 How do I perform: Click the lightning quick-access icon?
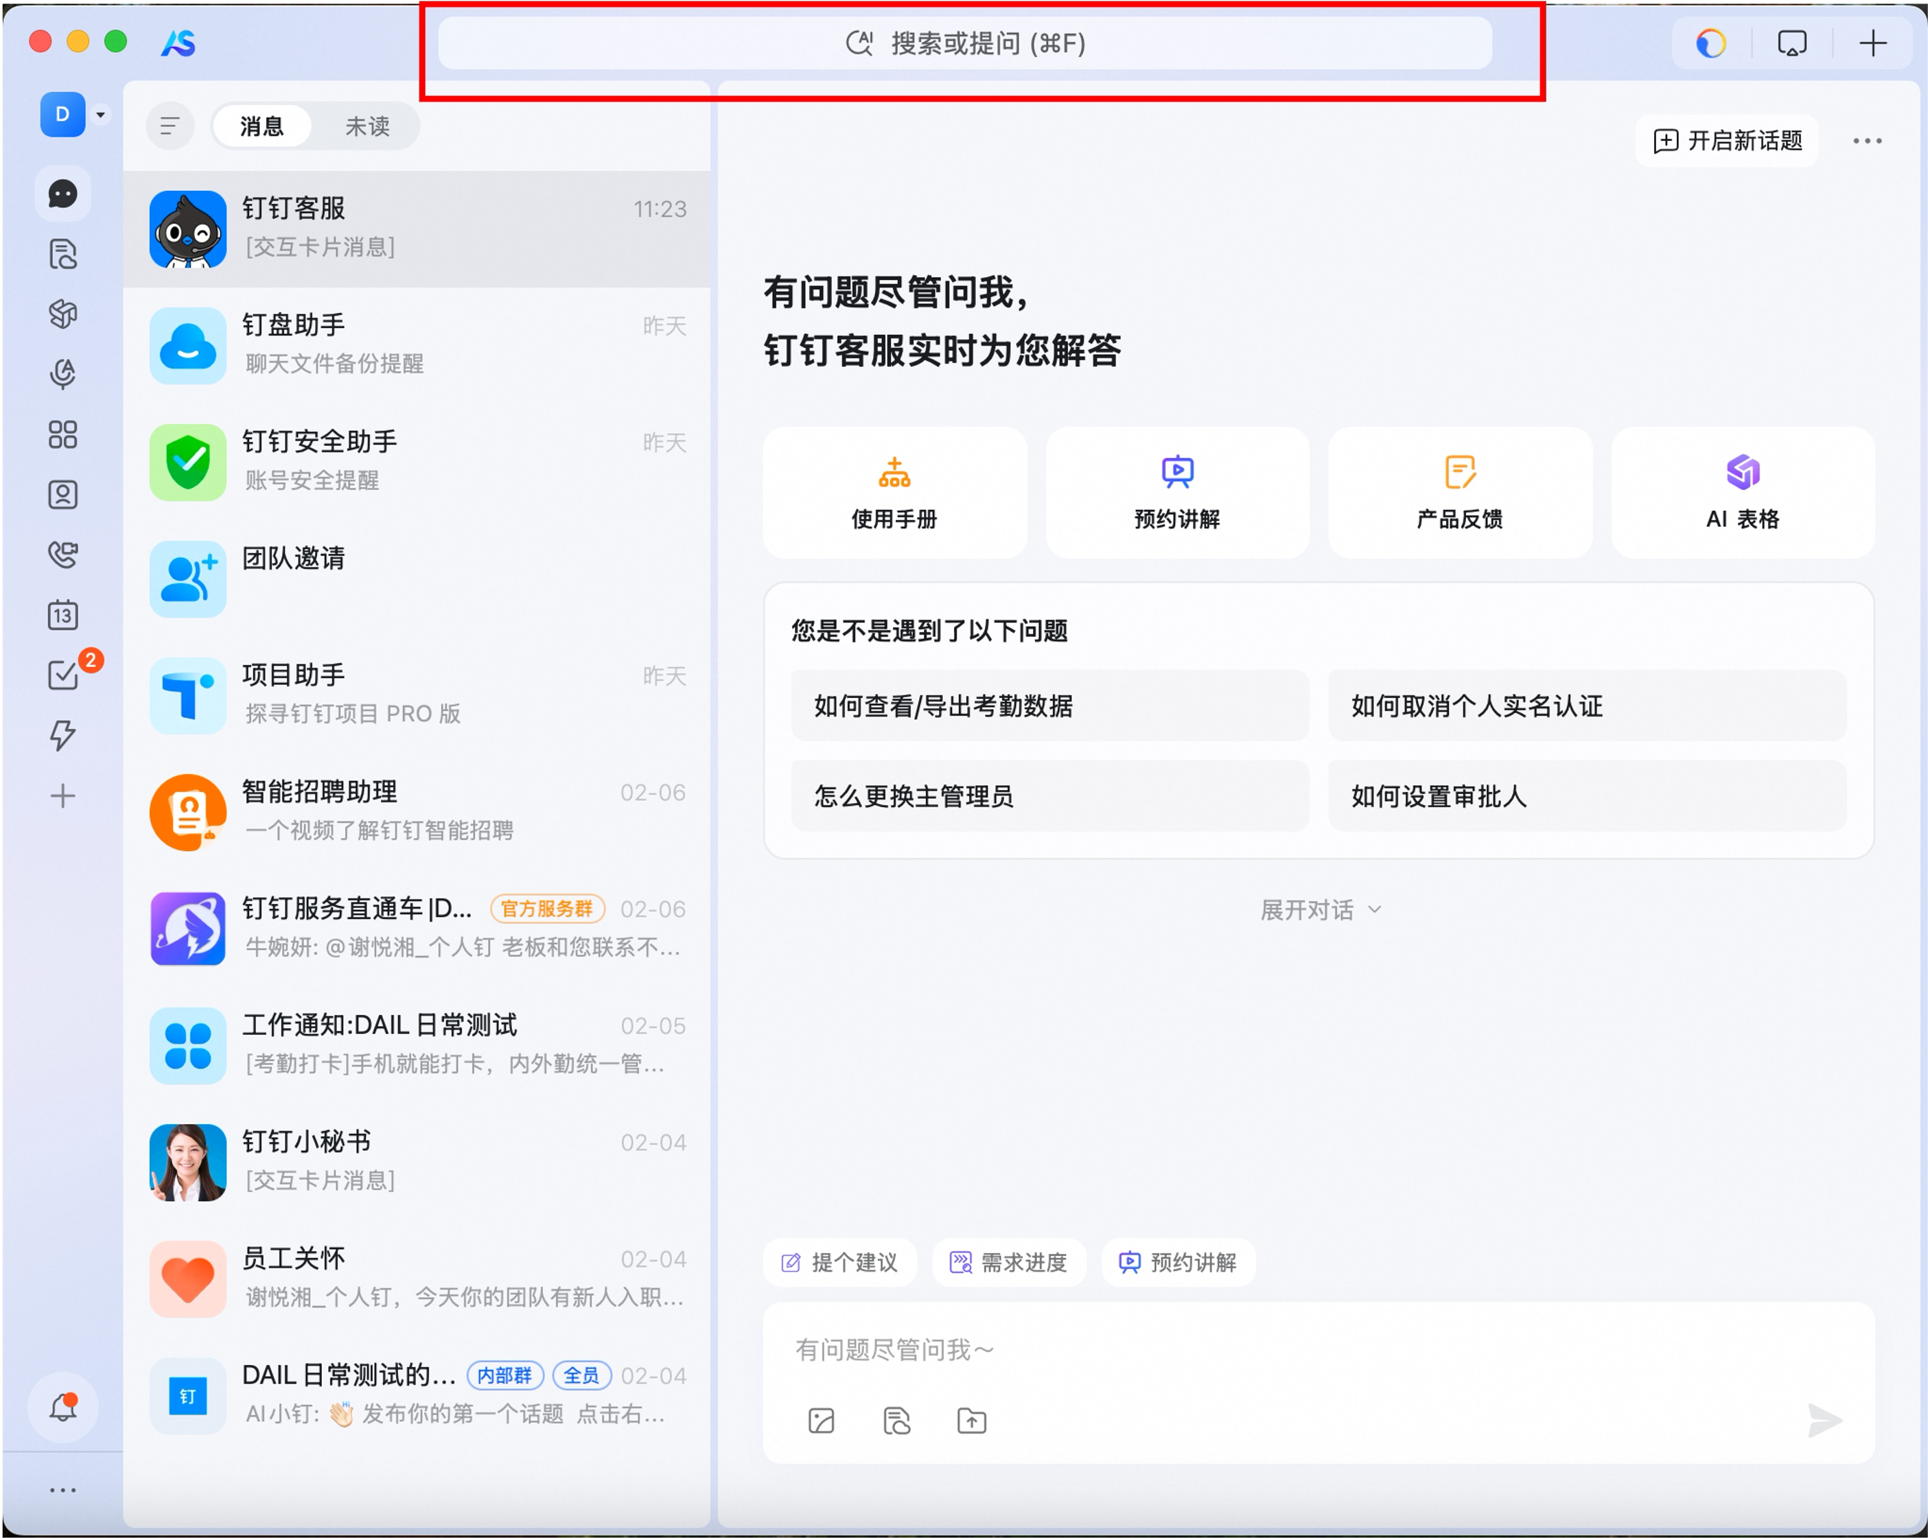(x=62, y=736)
